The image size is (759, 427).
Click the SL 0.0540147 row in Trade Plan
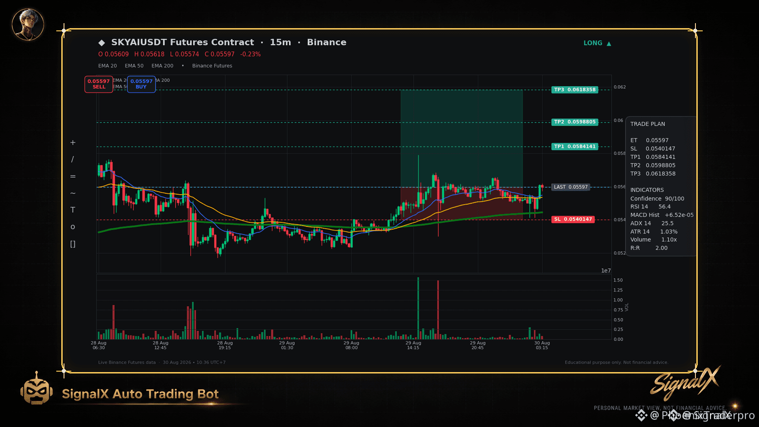pos(653,149)
